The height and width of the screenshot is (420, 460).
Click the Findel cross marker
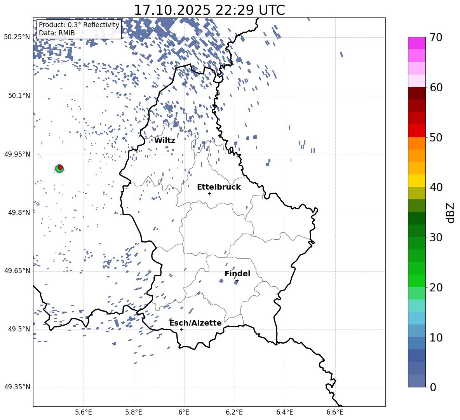click(237, 281)
